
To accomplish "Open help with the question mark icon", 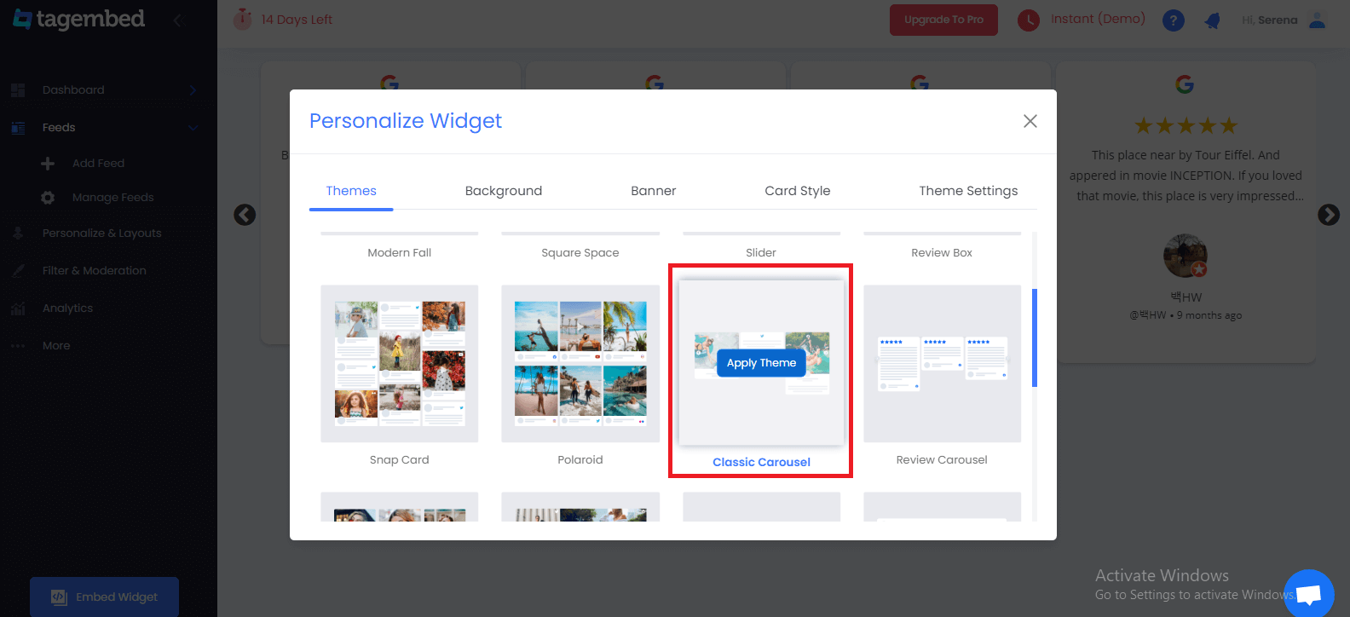I will coord(1174,20).
